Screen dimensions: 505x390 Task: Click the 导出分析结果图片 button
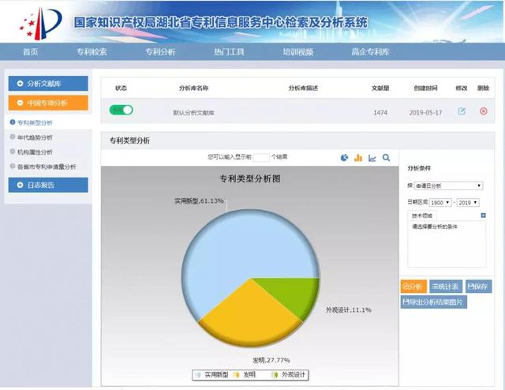click(x=433, y=302)
